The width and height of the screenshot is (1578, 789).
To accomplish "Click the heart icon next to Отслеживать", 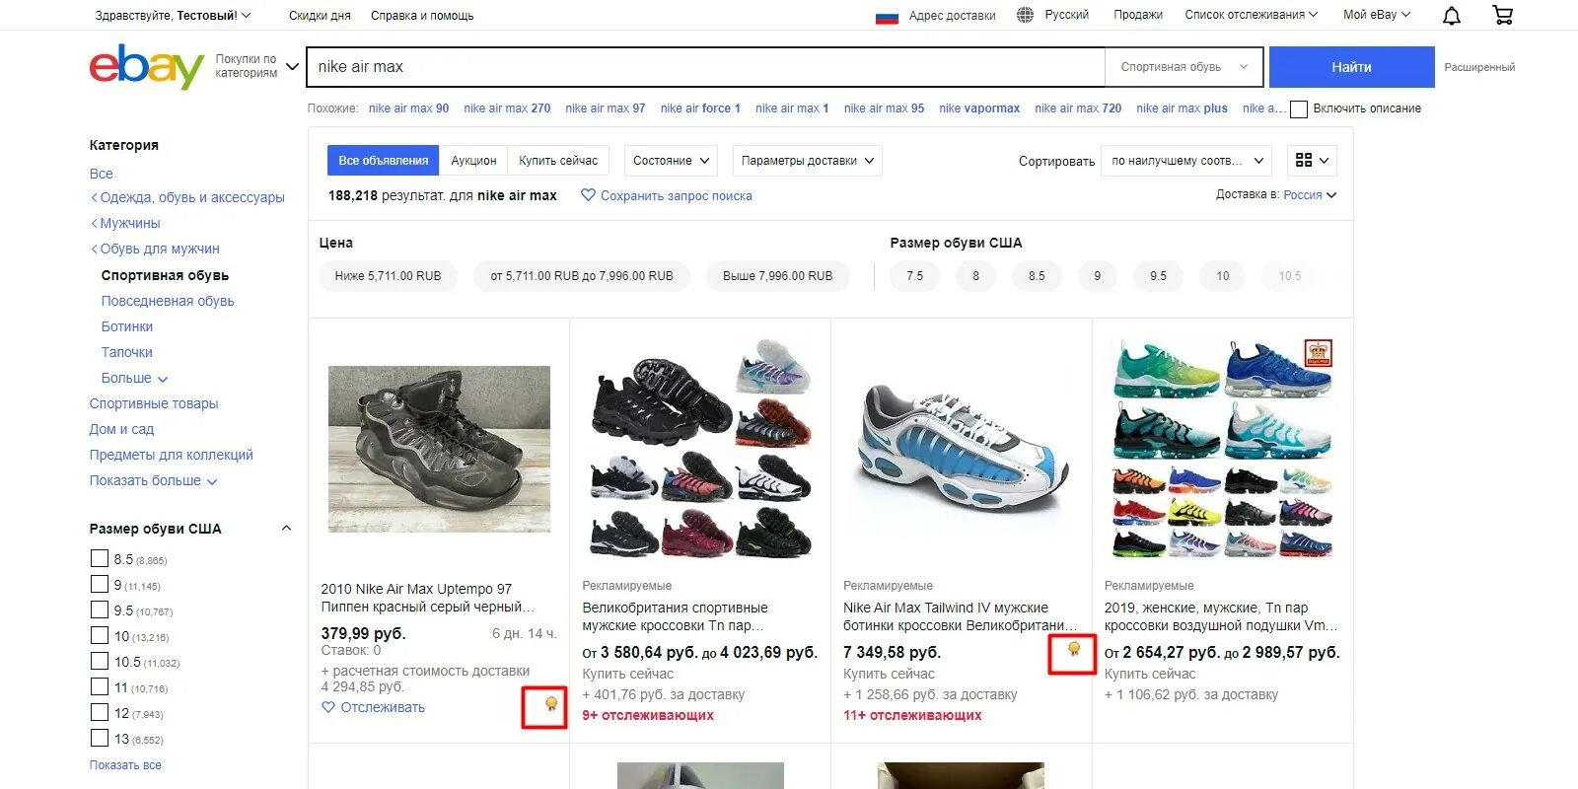I will pyautogui.click(x=328, y=707).
